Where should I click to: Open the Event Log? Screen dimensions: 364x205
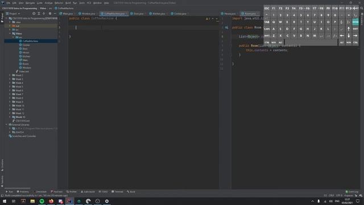point(352,192)
